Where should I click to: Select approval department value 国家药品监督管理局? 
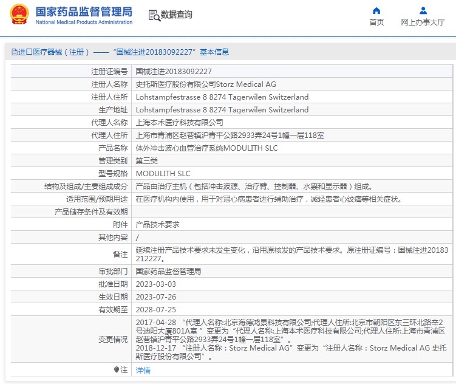coord(168,272)
